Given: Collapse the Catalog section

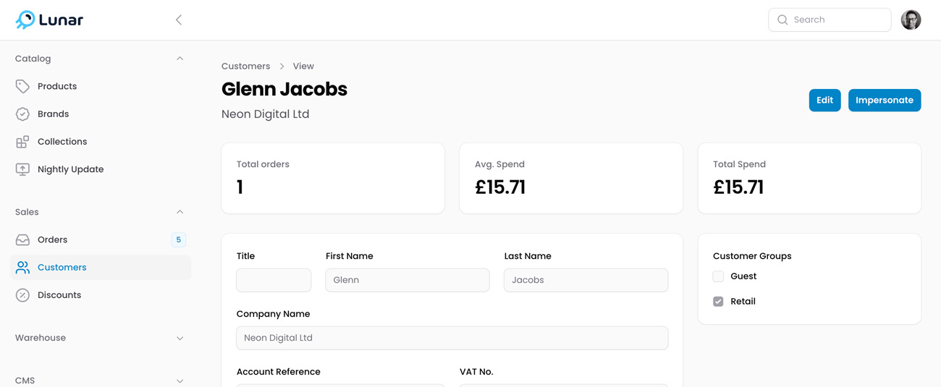Looking at the screenshot, I should 180,59.
